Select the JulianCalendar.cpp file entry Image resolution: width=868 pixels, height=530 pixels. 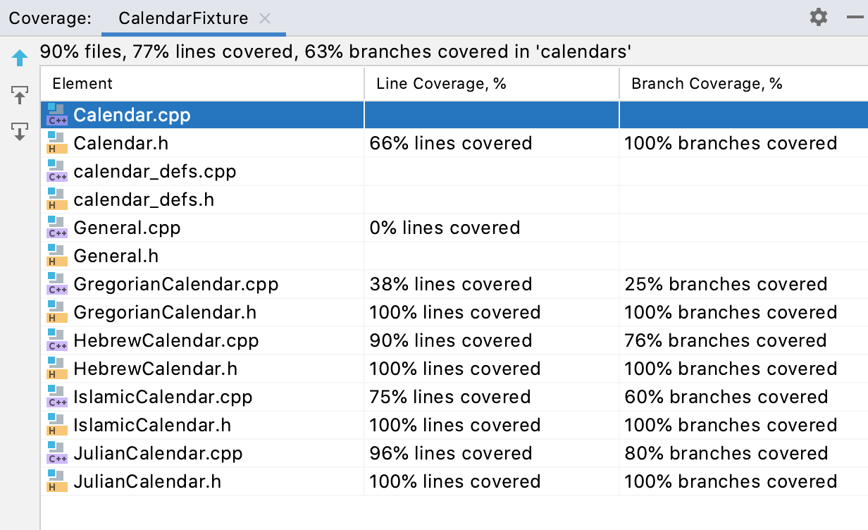tap(158, 453)
